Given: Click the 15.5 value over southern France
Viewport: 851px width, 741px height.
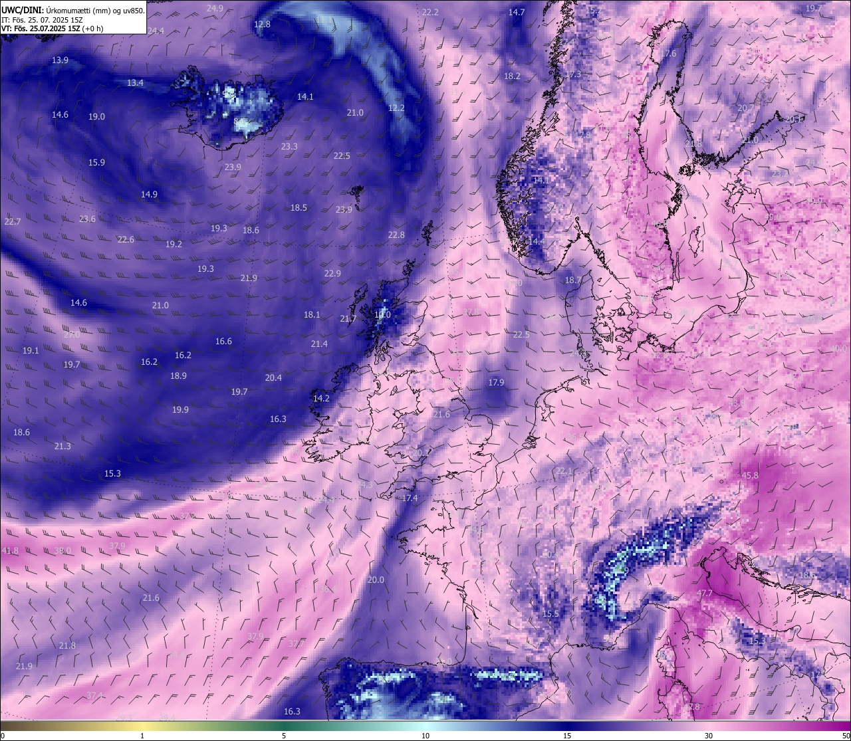Looking at the screenshot, I should click(550, 613).
